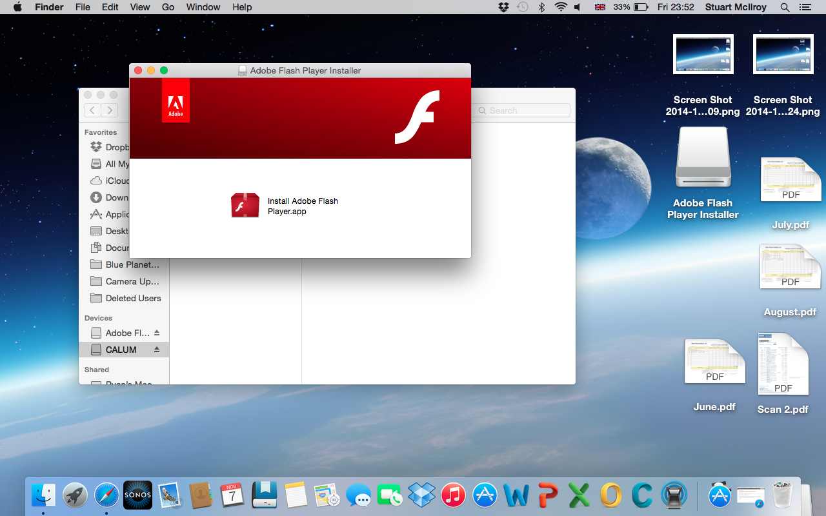The width and height of the screenshot is (826, 516).
Task: Open the File menu
Action: click(83, 7)
